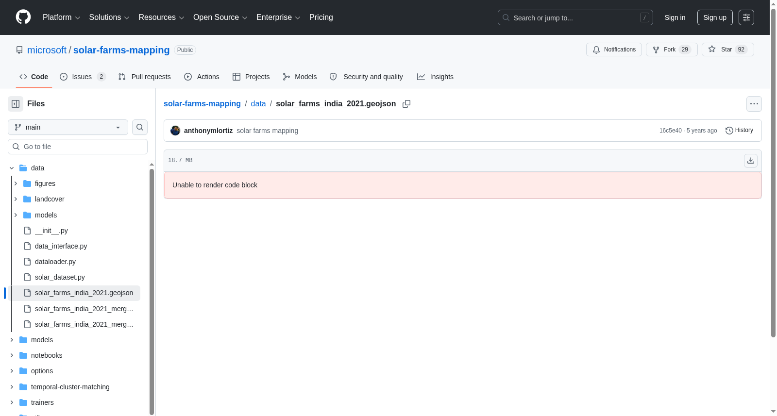
Task: Click the Sign in link
Action: [675, 17]
